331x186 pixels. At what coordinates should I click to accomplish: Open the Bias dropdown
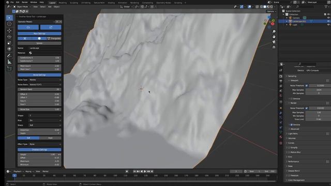coord(45,120)
